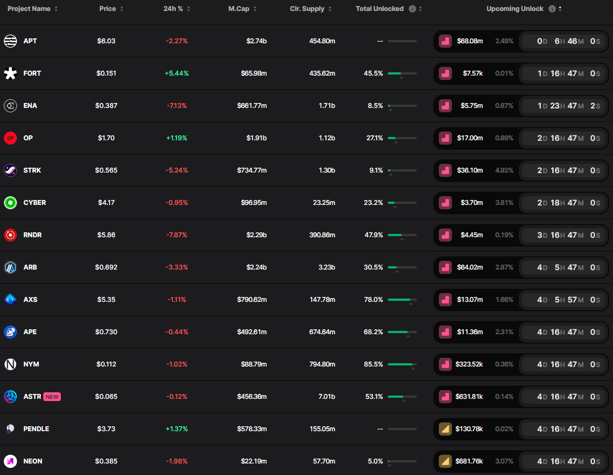
Task: Click the $1.91b market cap for OP
Action: point(256,138)
